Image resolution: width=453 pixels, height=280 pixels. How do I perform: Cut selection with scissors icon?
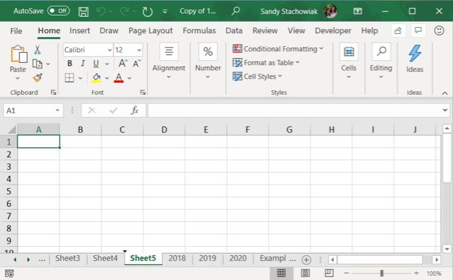(37, 49)
